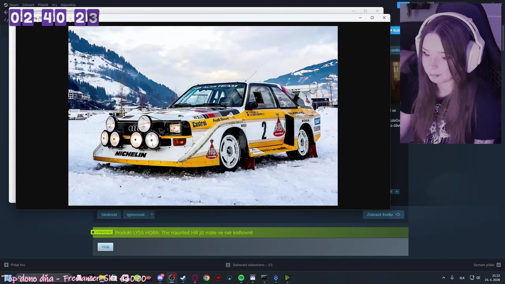Close the background white window
The height and width of the screenshot is (284, 505).
point(378,11)
